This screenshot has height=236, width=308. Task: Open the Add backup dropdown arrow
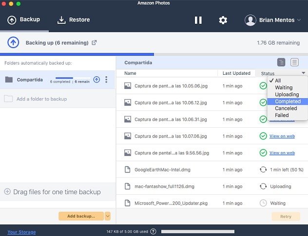(x=107, y=216)
